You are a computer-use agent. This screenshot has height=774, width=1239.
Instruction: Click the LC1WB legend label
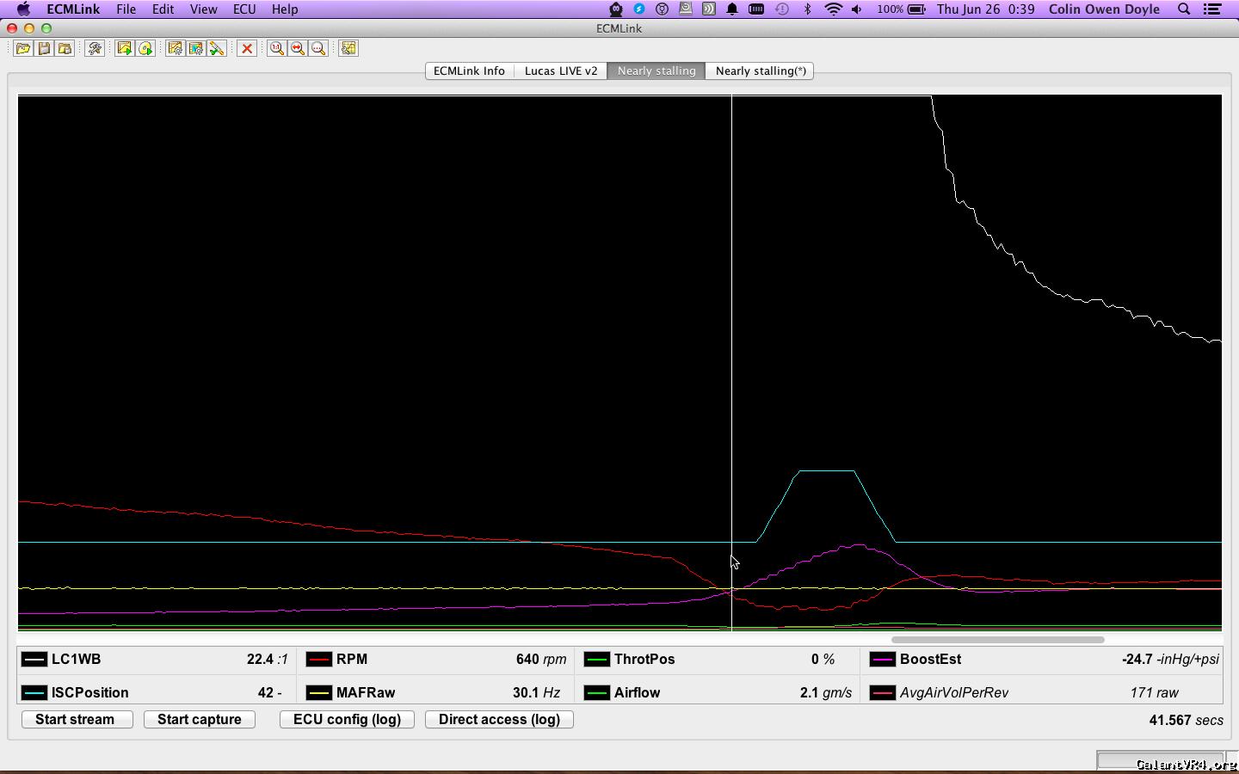(76, 660)
